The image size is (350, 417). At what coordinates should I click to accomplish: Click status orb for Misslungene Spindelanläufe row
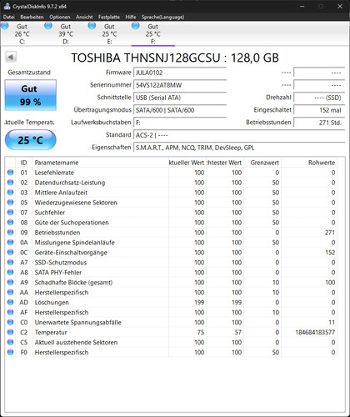pyautogui.click(x=11, y=243)
